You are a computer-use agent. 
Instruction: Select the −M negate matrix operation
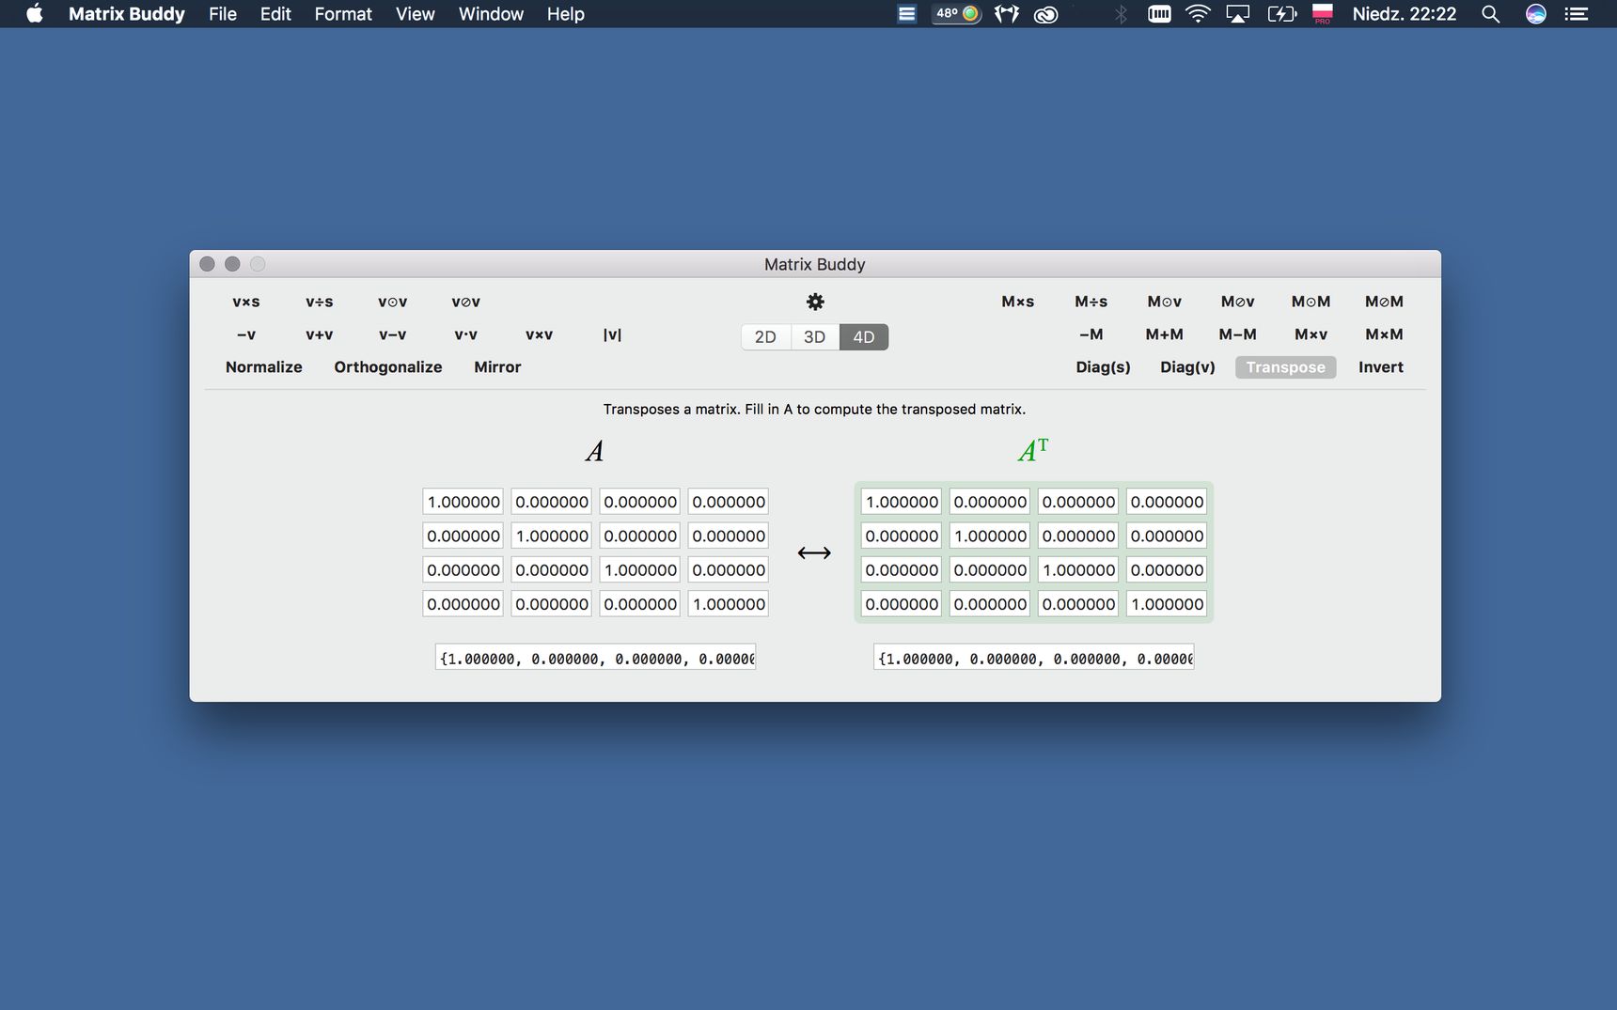(x=1091, y=334)
